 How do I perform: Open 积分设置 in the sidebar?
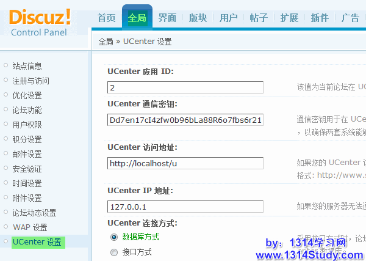[x=27, y=139]
